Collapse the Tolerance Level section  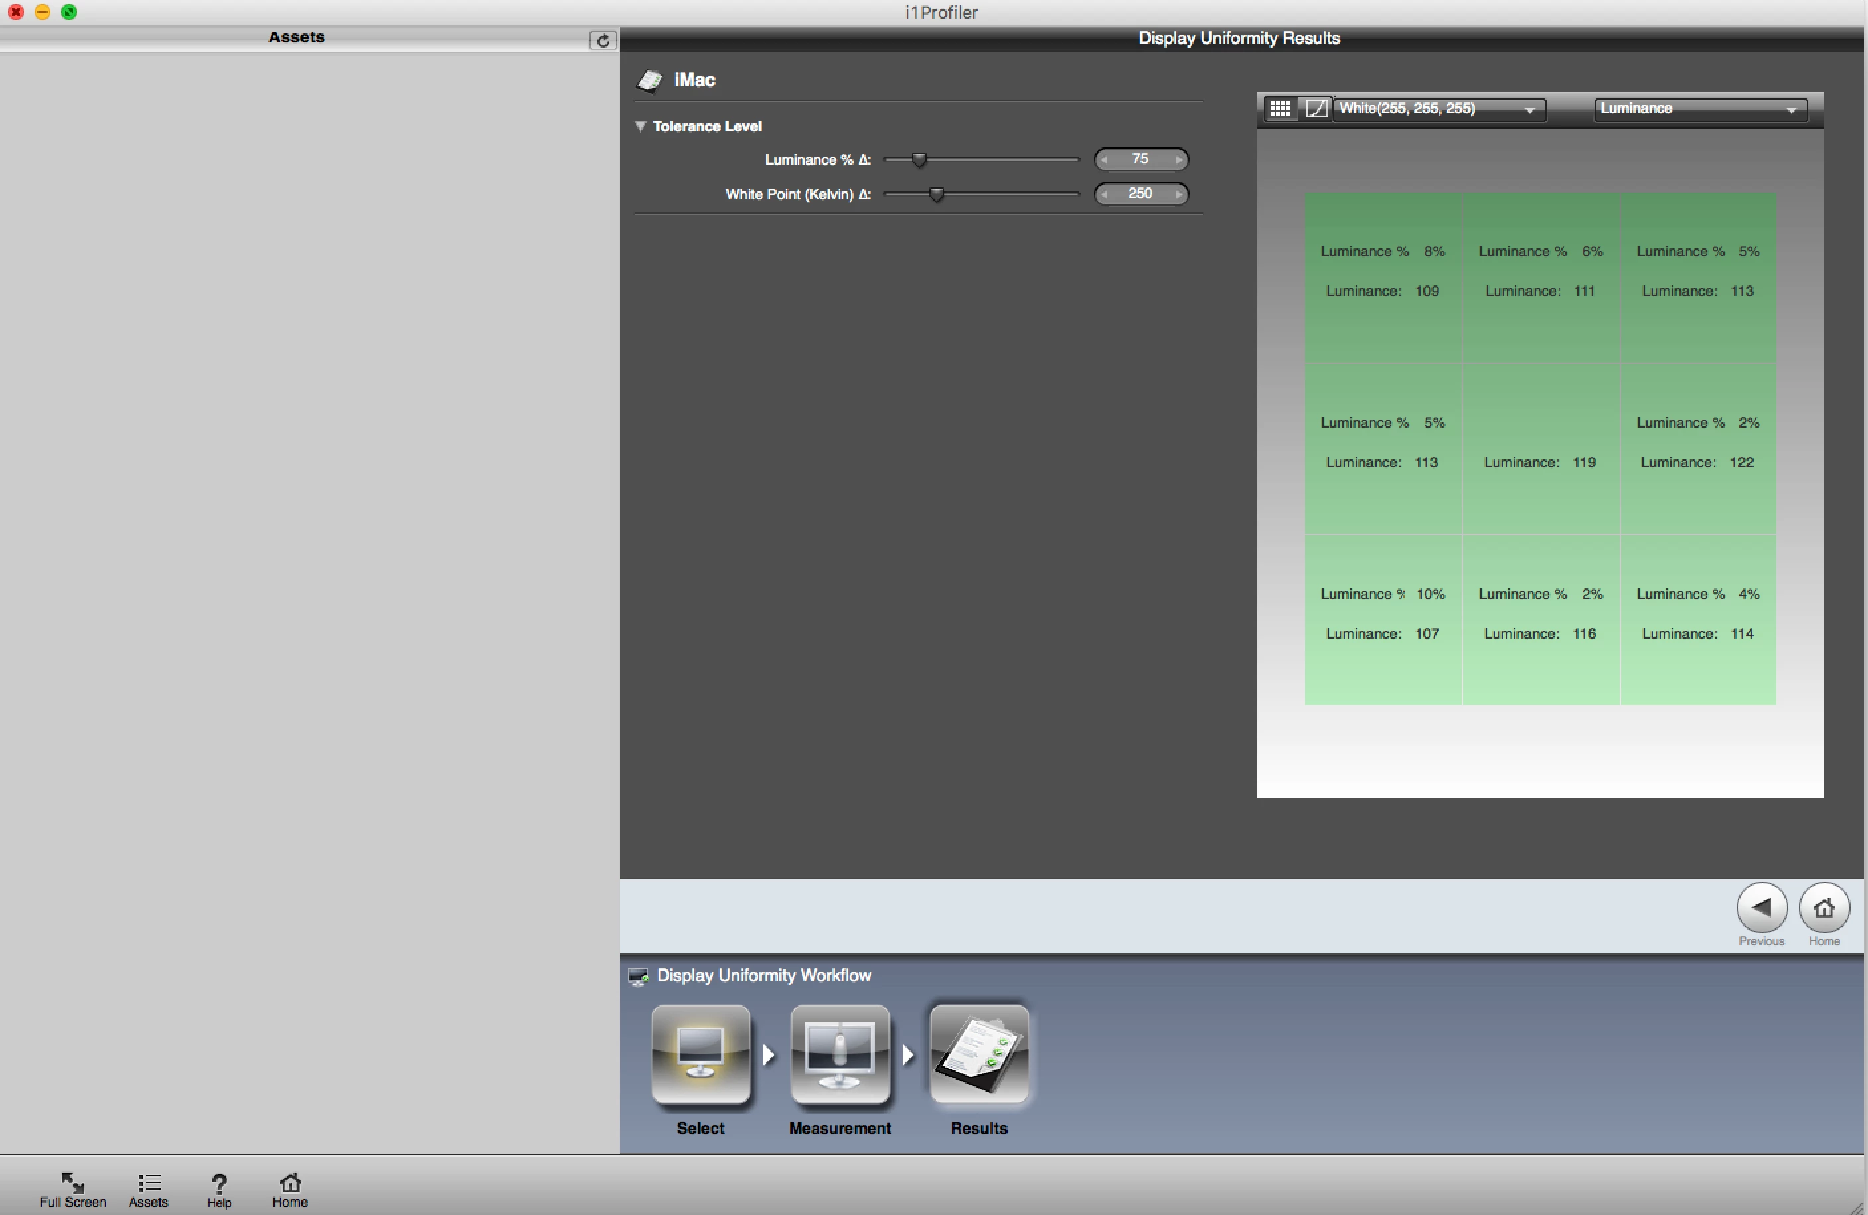click(x=641, y=126)
